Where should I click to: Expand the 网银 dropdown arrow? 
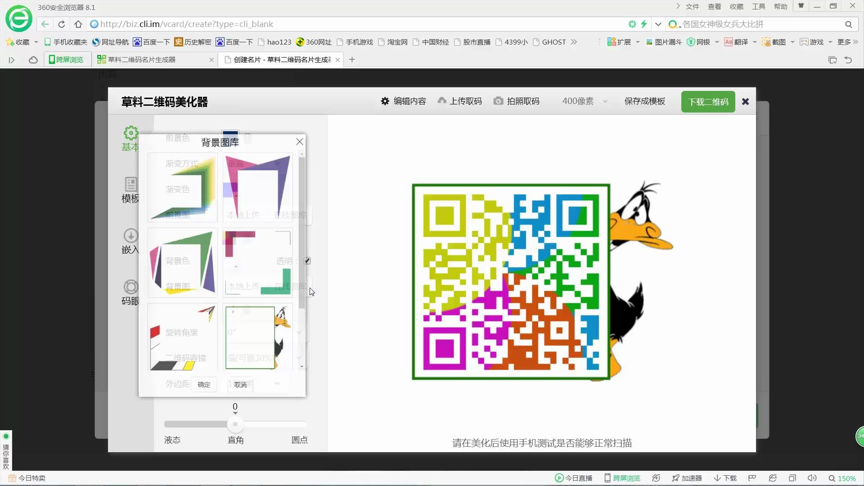[717, 42]
